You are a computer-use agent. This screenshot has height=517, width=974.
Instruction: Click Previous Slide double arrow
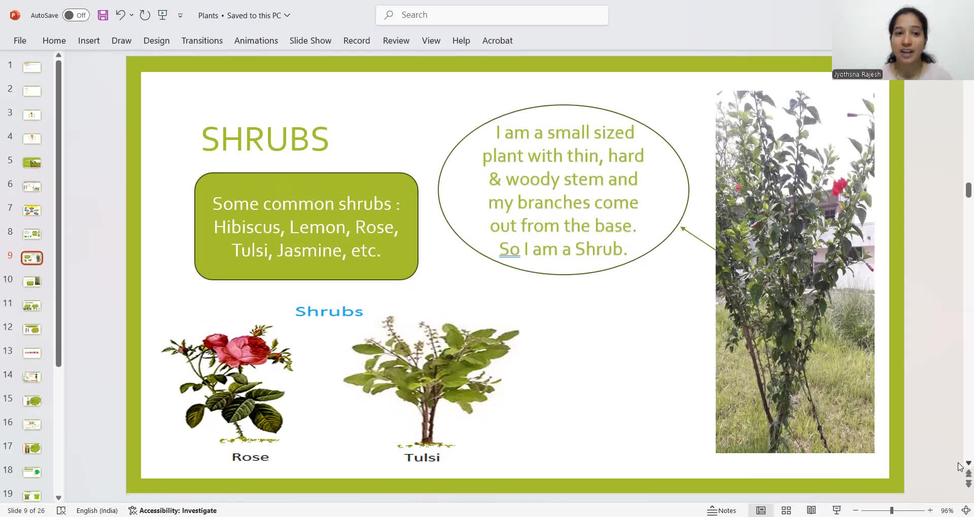click(x=968, y=473)
